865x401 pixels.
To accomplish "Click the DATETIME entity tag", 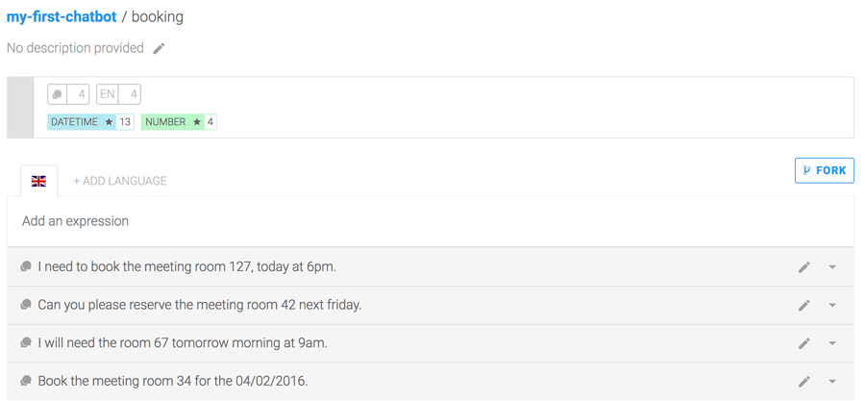I will tap(90, 122).
